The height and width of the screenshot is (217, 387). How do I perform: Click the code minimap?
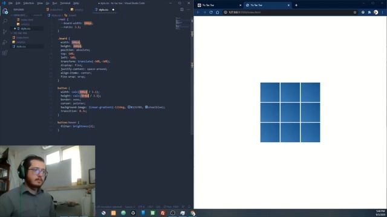182,24
